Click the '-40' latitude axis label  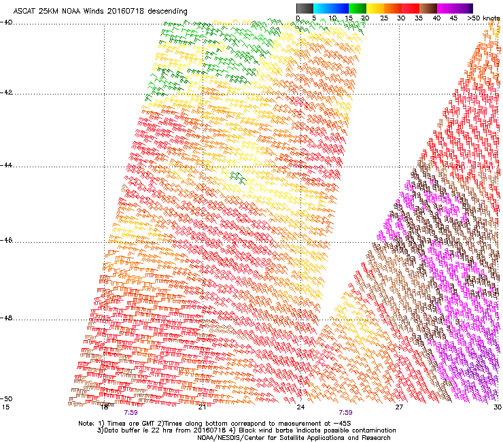point(6,22)
